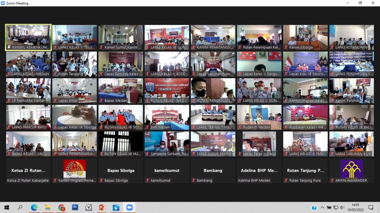Viewport: 380px width, 213px height.
Task: Select the Kanim Polonia video tile
Action: coord(351,91)
